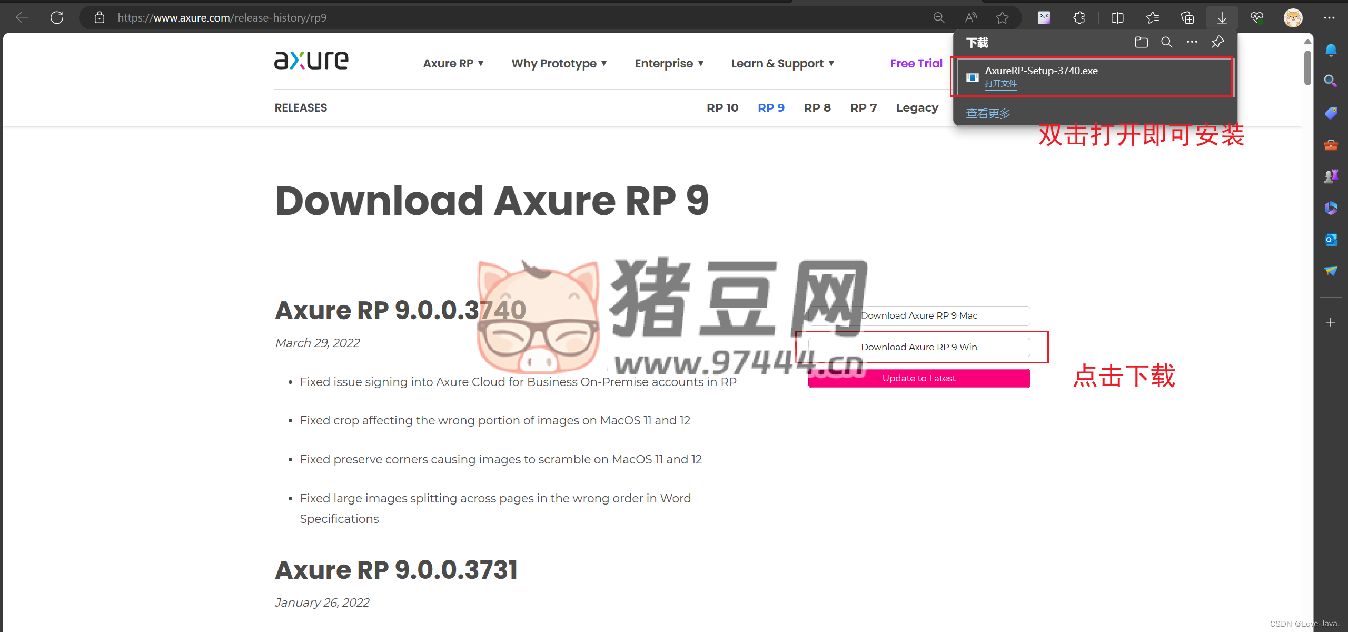Open the Legacy releases tab
The height and width of the screenshot is (632, 1348).
click(917, 108)
